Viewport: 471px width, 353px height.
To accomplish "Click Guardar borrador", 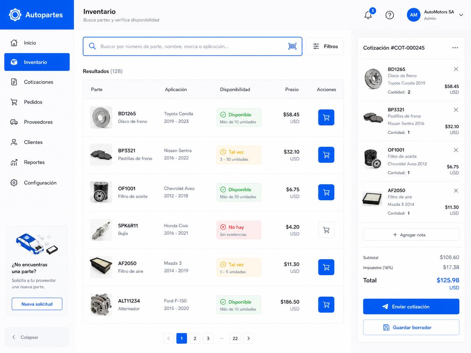I will pyautogui.click(x=411, y=327).
